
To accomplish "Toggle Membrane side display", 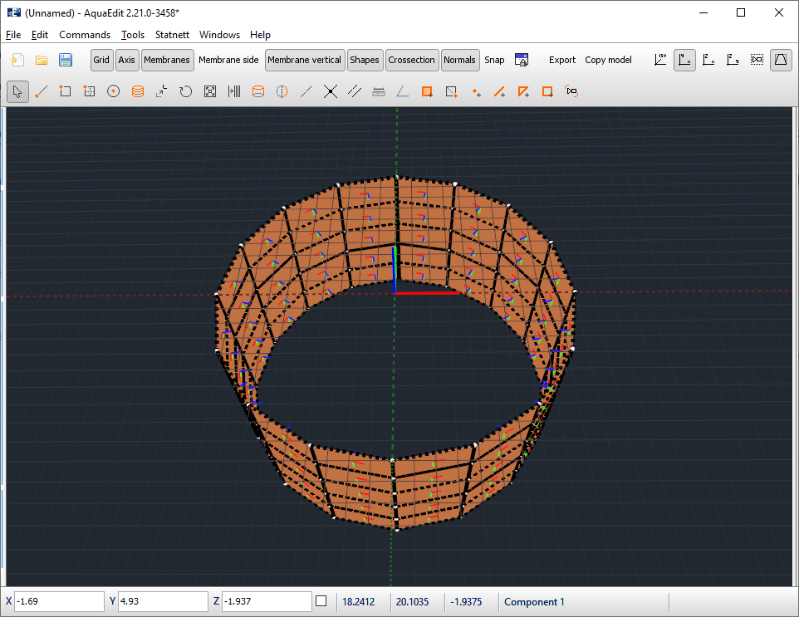I will [x=228, y=60].
